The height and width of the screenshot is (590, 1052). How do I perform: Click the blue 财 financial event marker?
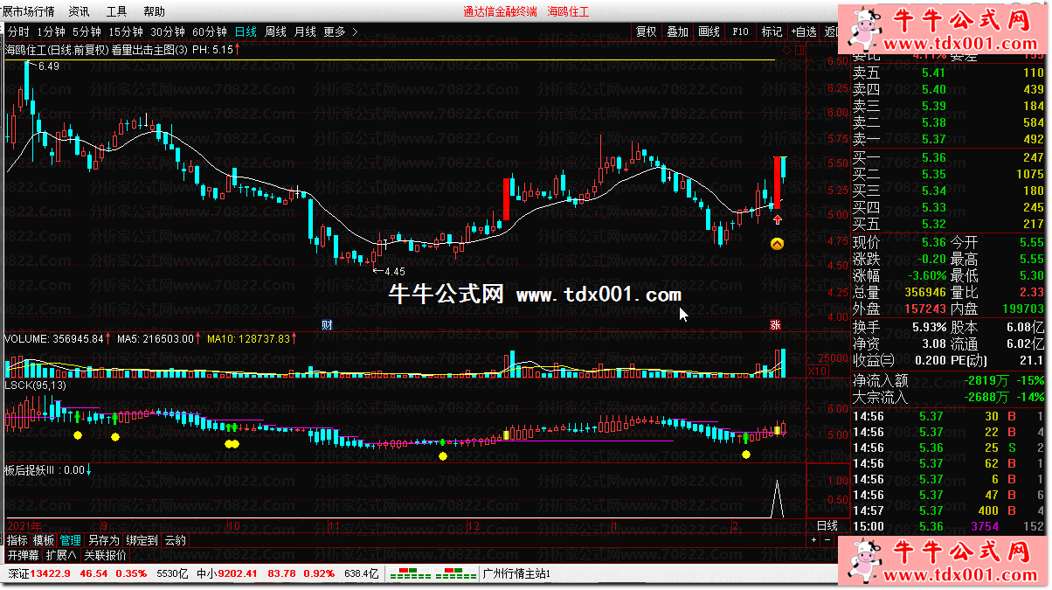pyautogui.click(x=327, y=325)
